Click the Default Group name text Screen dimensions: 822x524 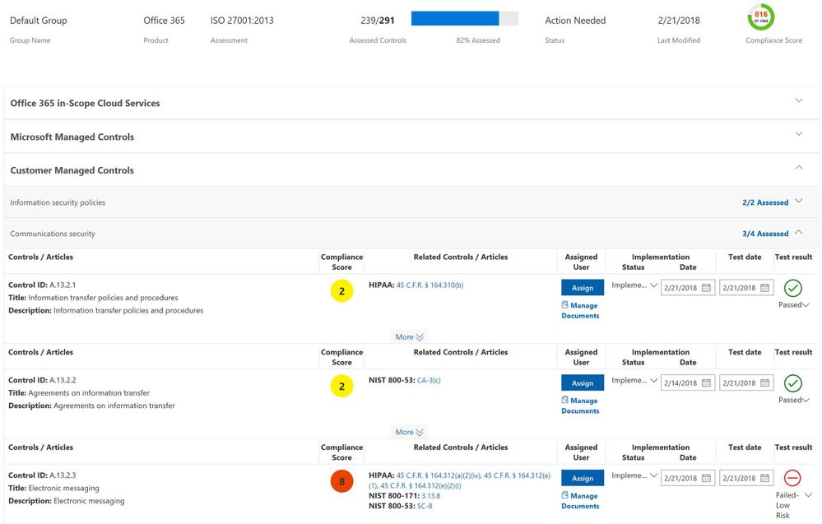coord(39,21)
